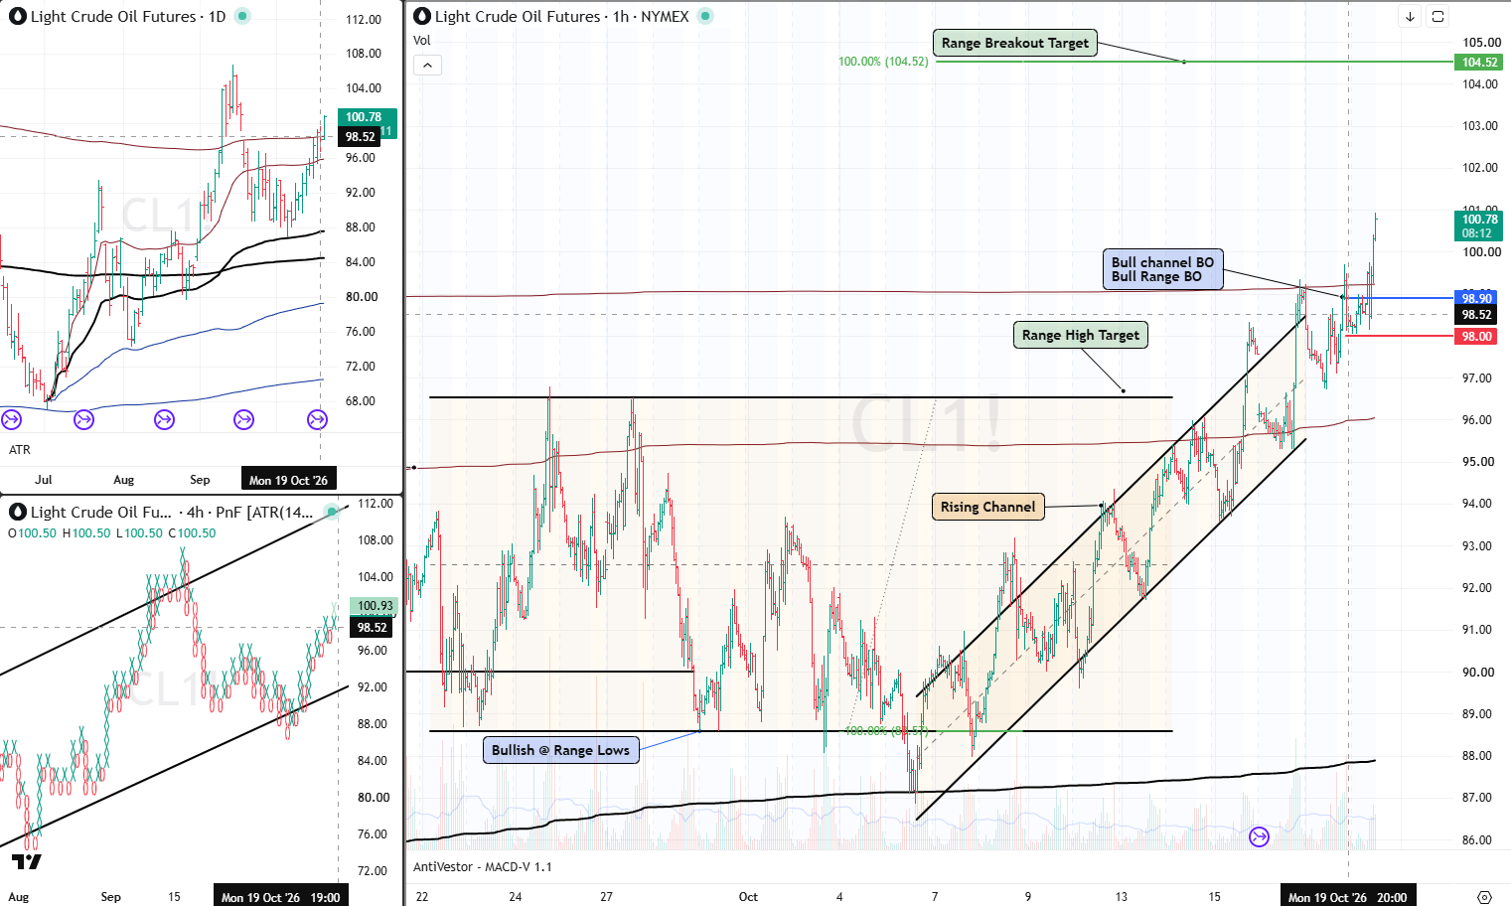The height and width of the screenshot is (906, 1511).
Task: Click the Sep label on the PnF time axis
Action: pyautogui.click(x=111, y=897)
